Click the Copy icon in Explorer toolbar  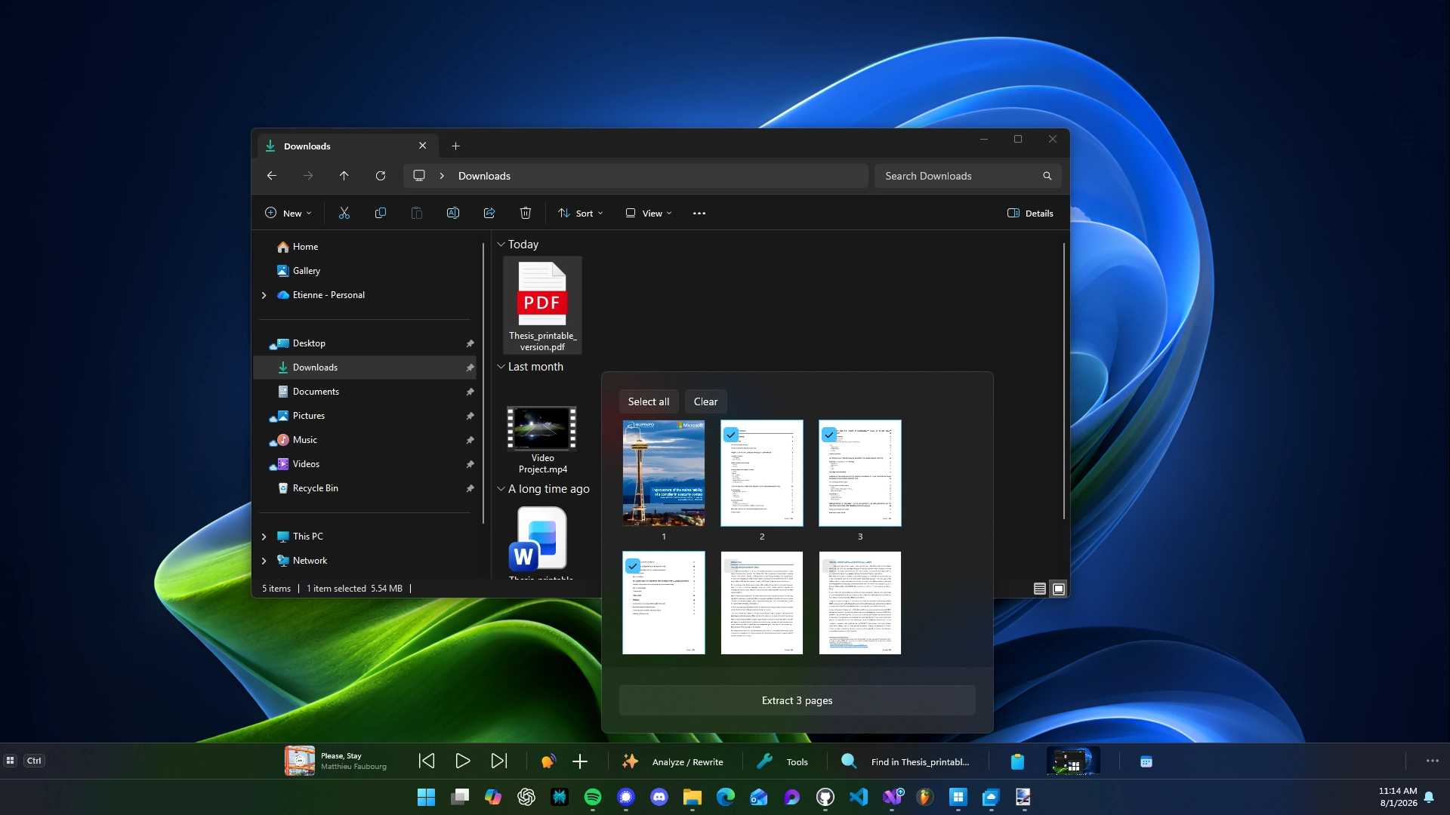381,214
